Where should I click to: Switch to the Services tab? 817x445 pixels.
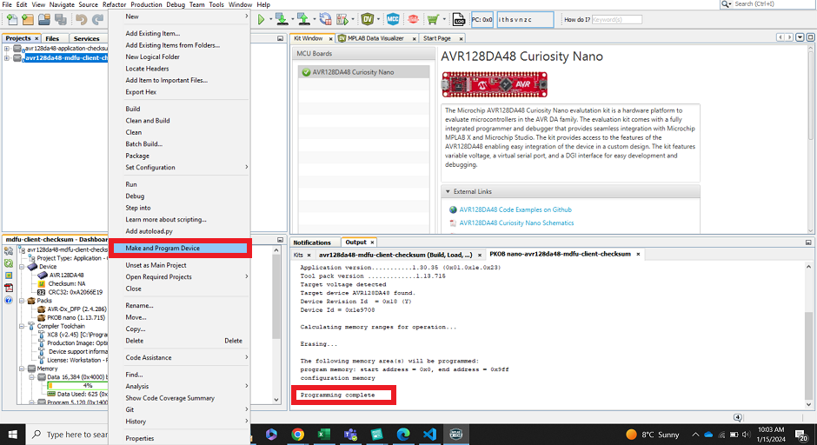[87, 38]
